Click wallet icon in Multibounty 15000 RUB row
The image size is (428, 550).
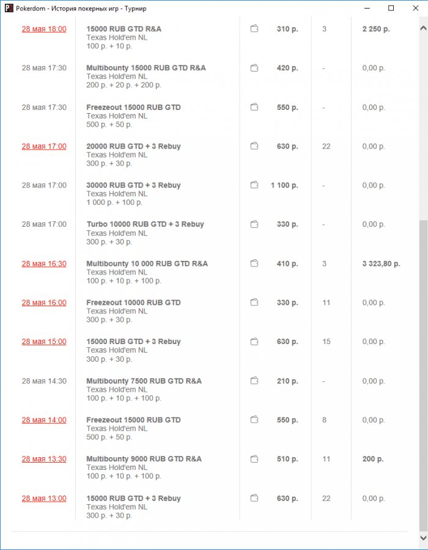[x=254, y=68]
